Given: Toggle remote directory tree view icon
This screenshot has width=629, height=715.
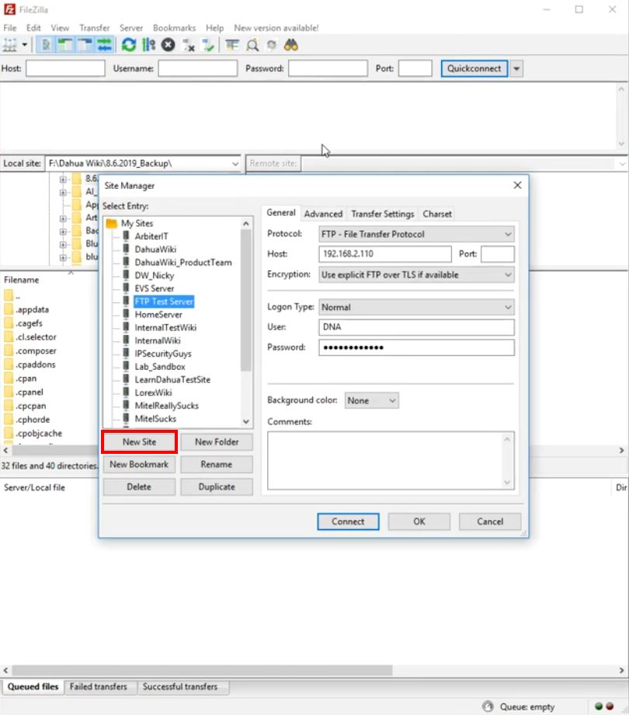Looking at the screenshot, I should click(x=85, y=45).
